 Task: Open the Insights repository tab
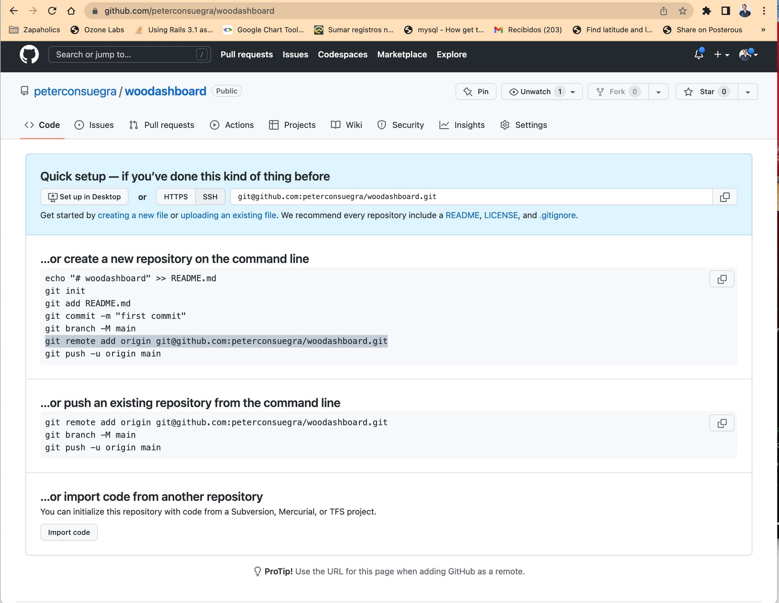tap(462, 125)
